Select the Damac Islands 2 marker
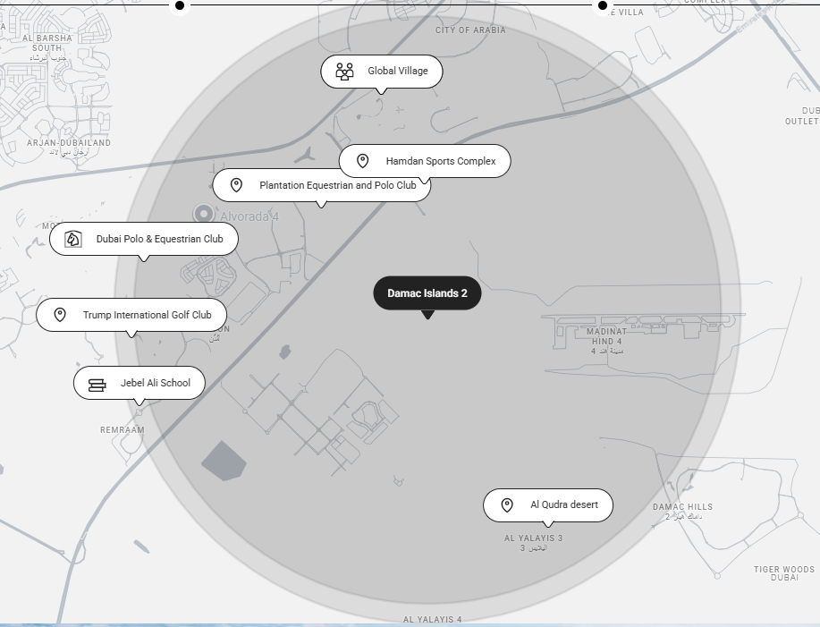This screenshot has height=627, width=820. (427, 292)
